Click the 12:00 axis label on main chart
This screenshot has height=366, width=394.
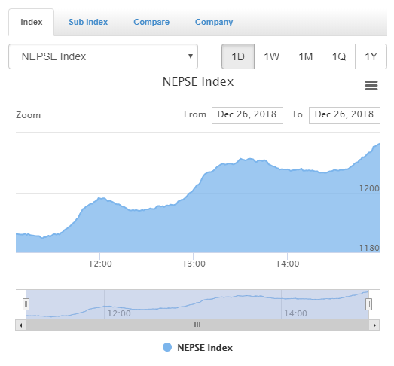click(x=100, y=264)
